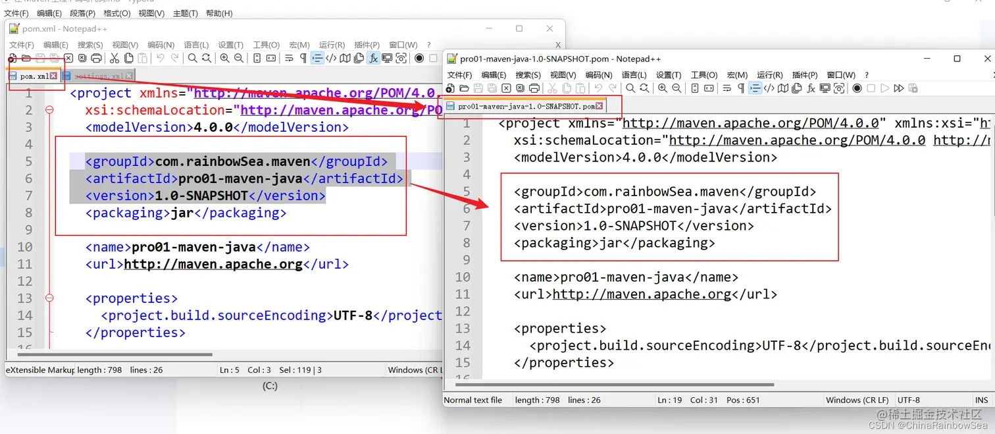Open Function List fx icon in front window
995x434 pixels.
tap(811, 88)
